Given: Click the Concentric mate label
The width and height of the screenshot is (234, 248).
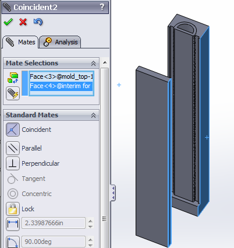Looking at the screenshot, I should (x=37, y=194).
